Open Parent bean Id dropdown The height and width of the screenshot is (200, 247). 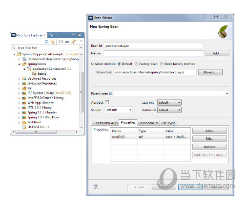point(227,93)
